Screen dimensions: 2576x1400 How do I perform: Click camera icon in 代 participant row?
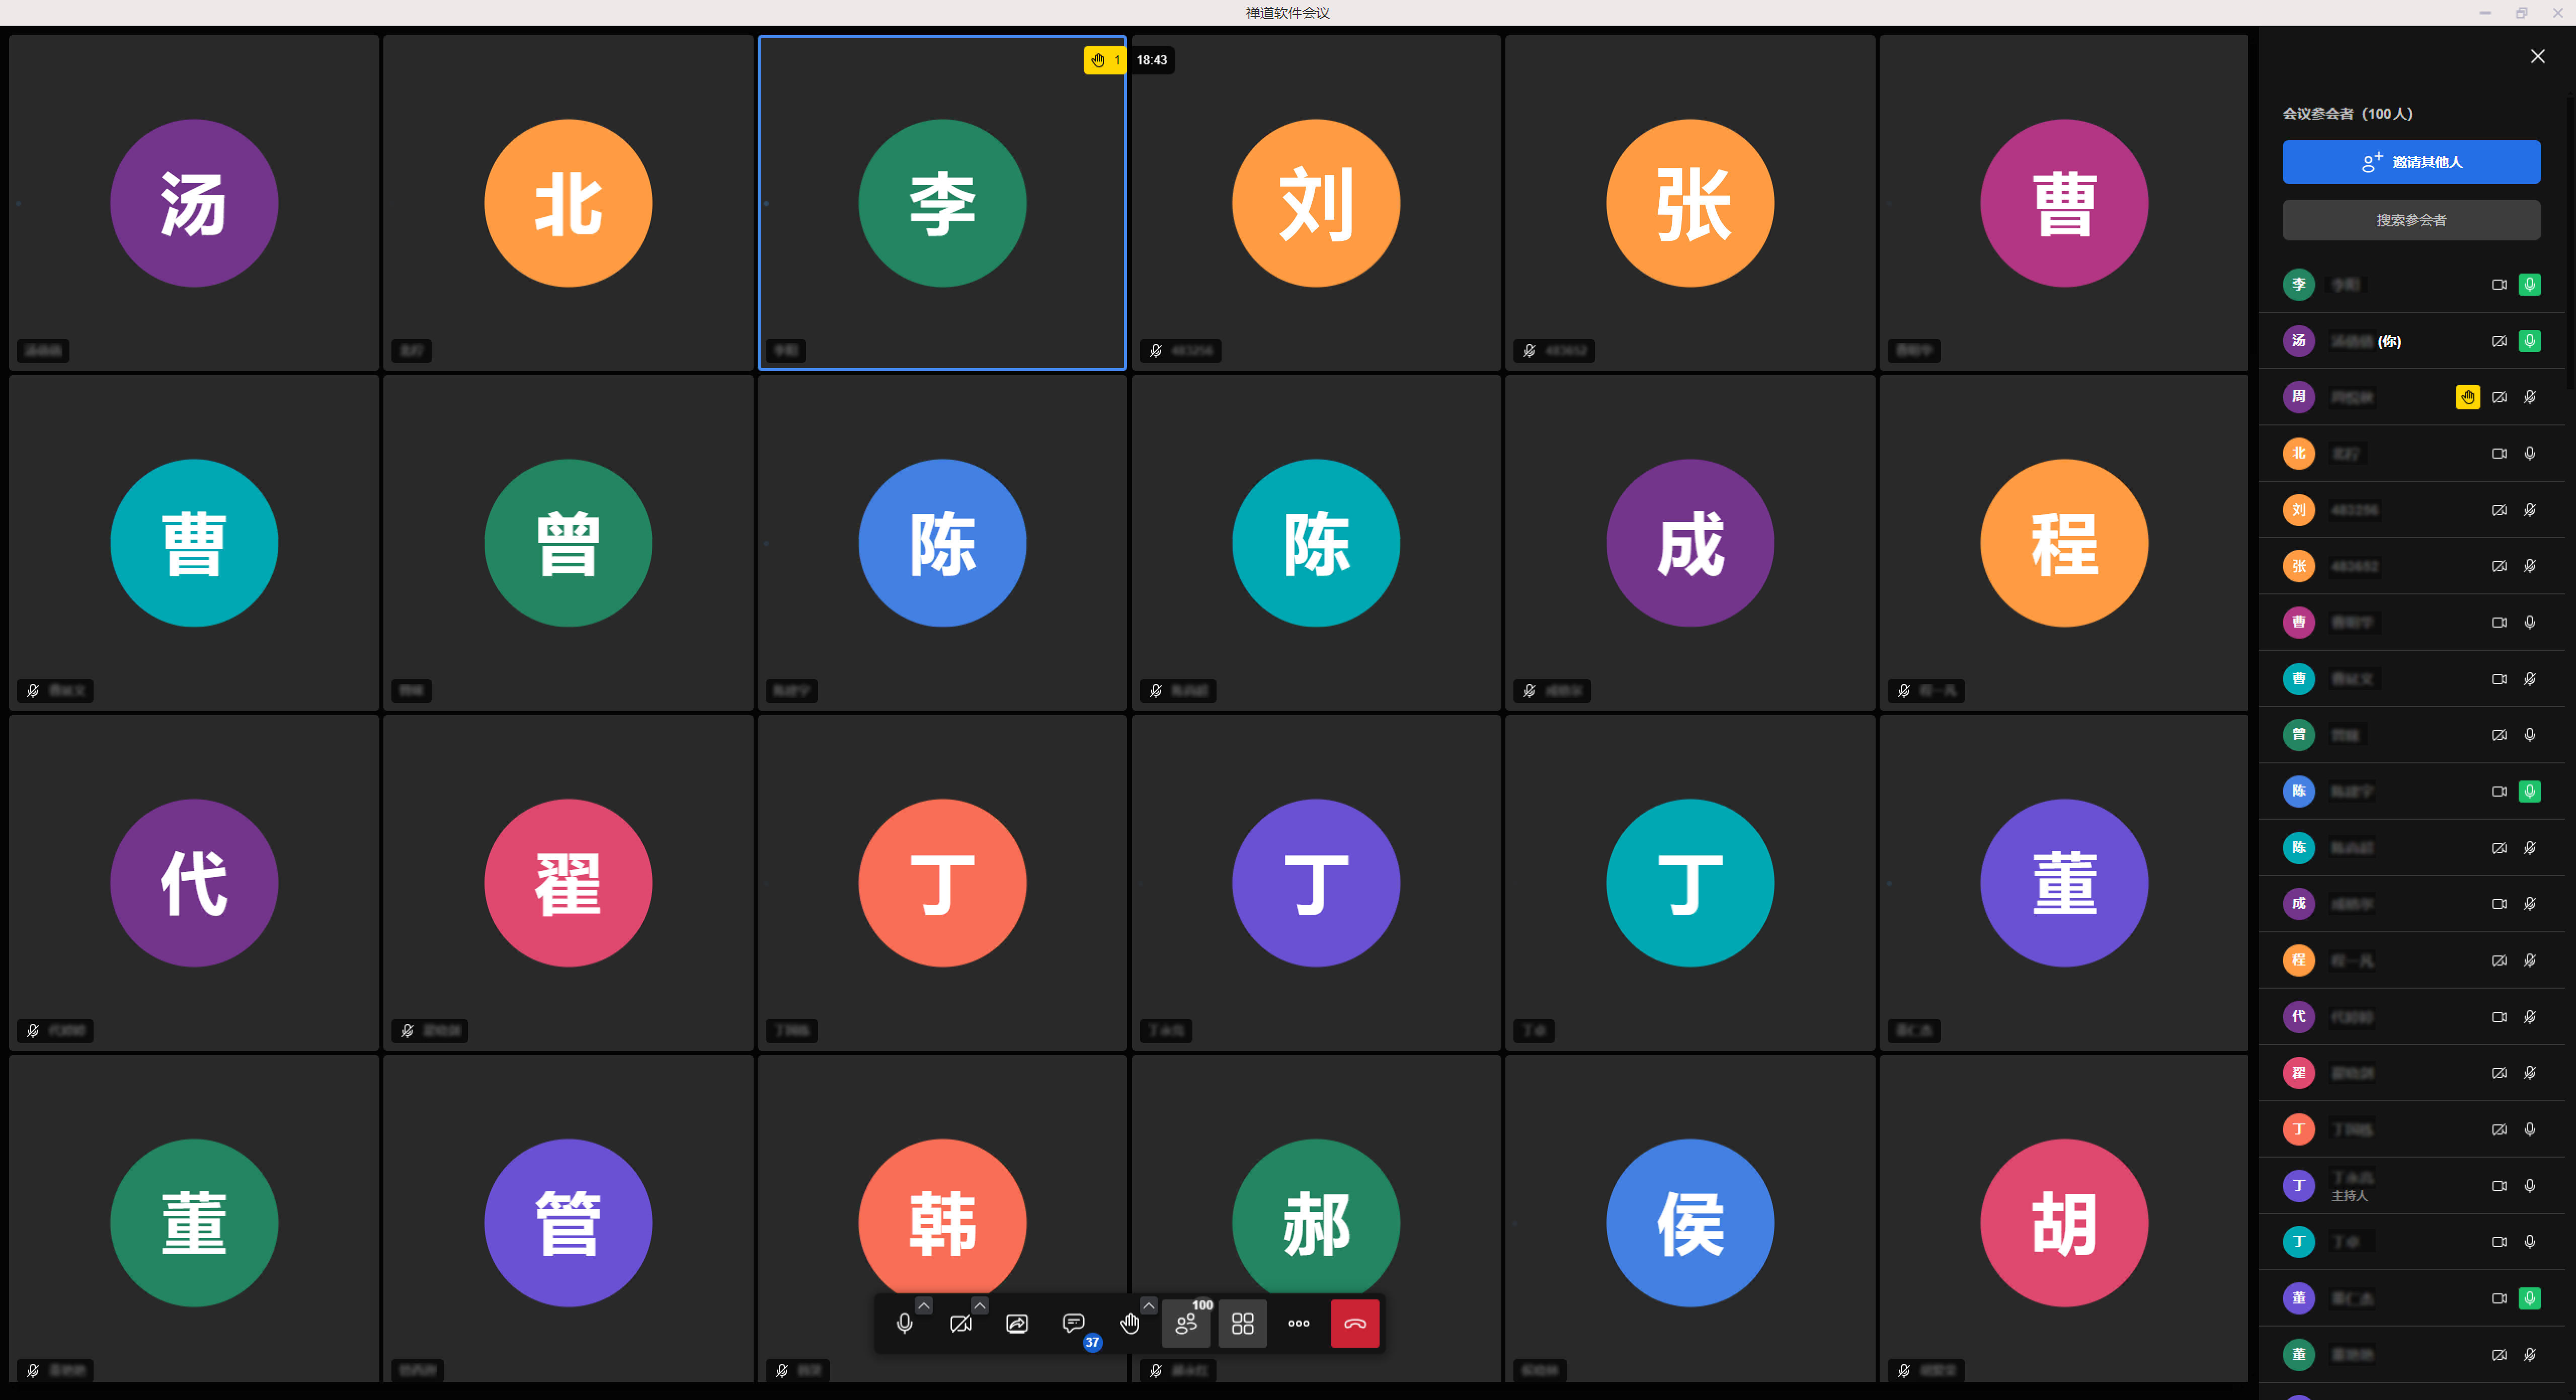tap(2499, 1016)
